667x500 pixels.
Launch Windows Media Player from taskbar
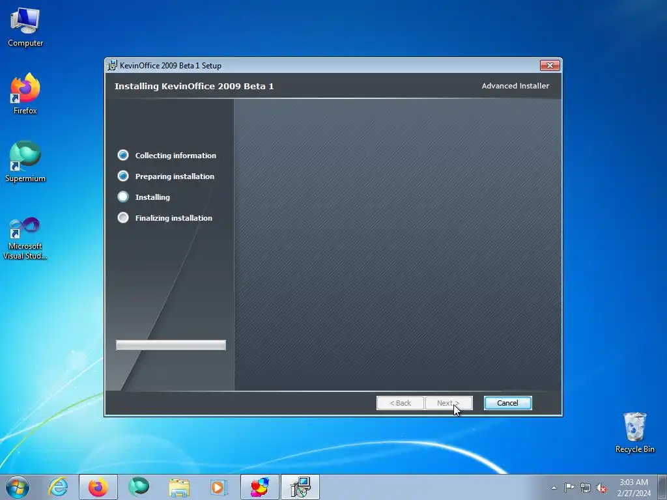220,487
